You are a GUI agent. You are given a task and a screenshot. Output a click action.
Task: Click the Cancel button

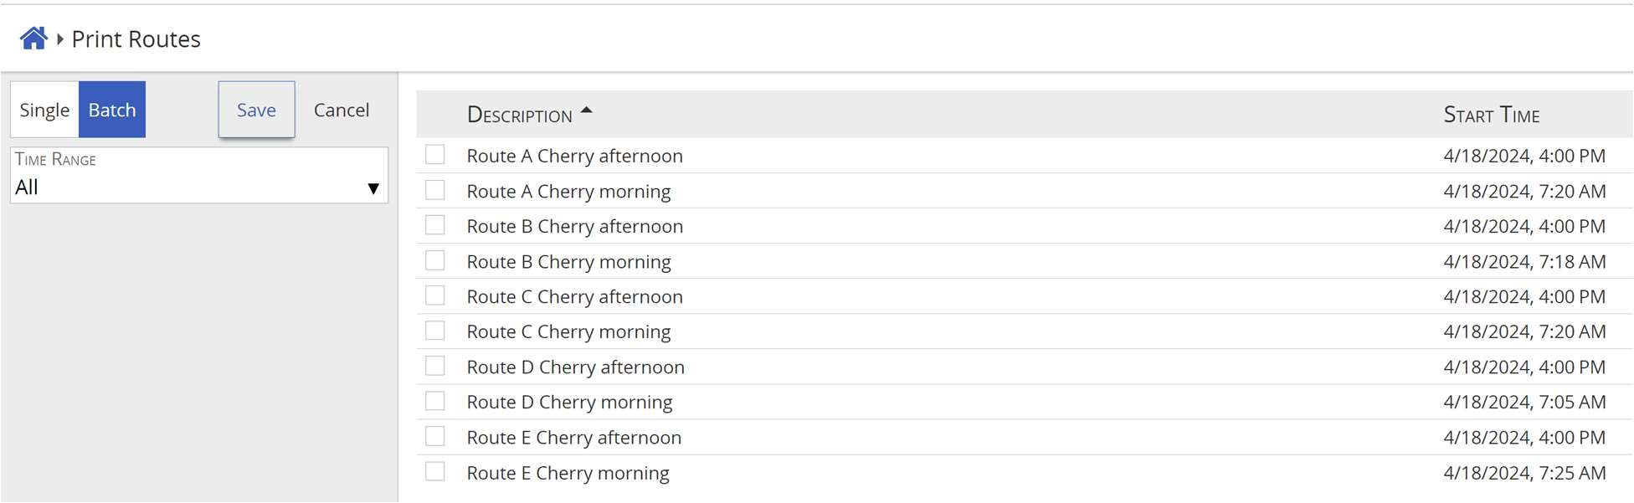[342, 110]
